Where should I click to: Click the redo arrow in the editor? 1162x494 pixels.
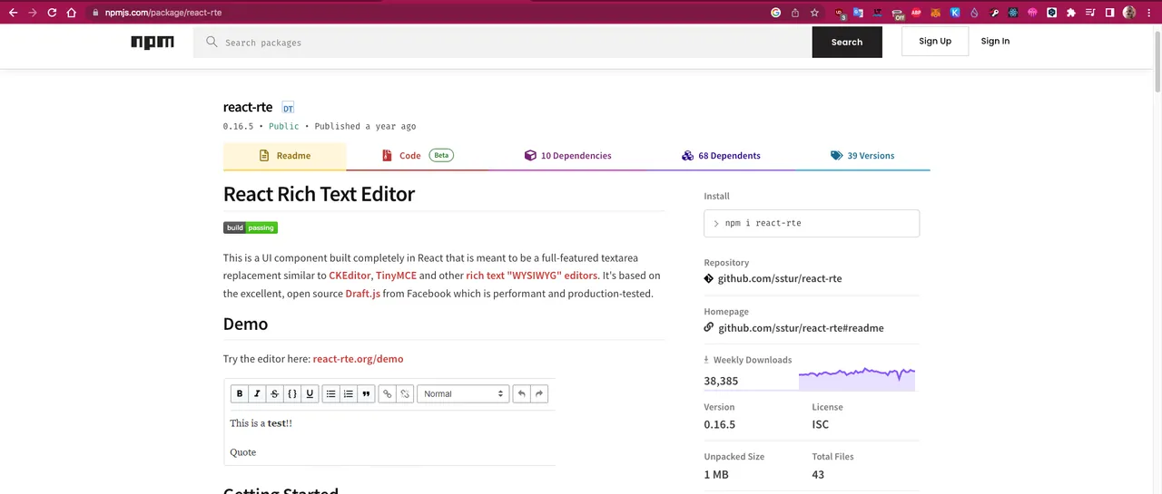coord(539,393)
